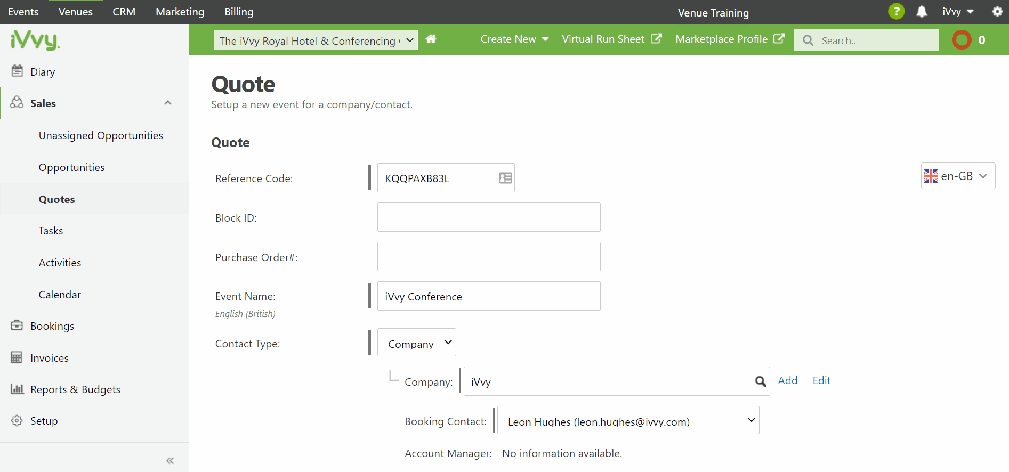Click the Add company link
This screenshot has width=1009, height=472.
[x=788, y=380]
